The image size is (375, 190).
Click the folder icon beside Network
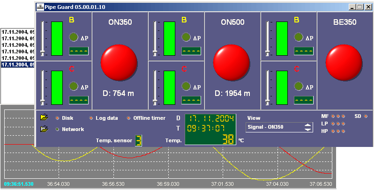[x=45, y=129]
